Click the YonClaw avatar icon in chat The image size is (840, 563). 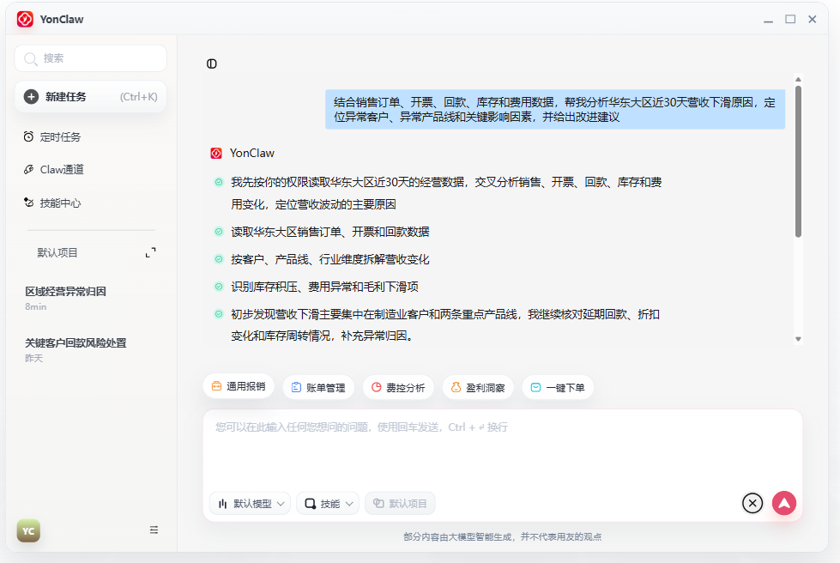pyautogui.click(x=216, y=154)
